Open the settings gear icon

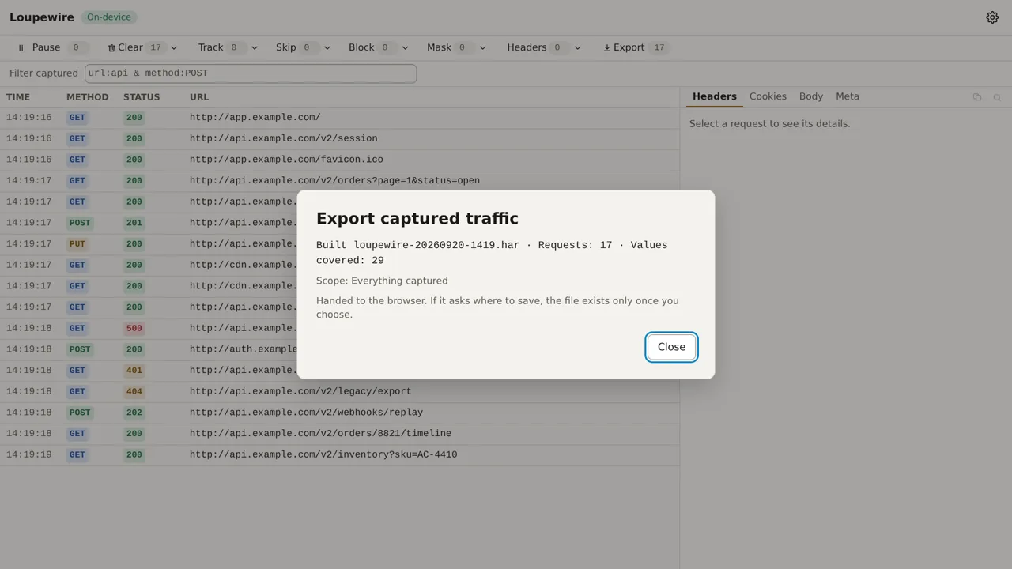coord(992,17)
